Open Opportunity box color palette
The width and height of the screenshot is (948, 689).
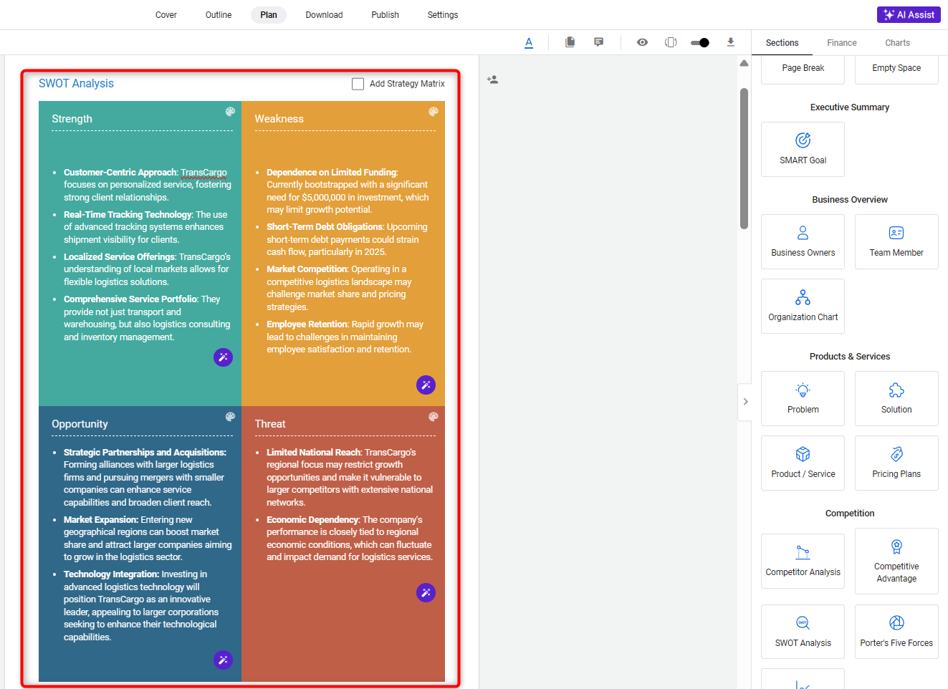click(230, 417)
